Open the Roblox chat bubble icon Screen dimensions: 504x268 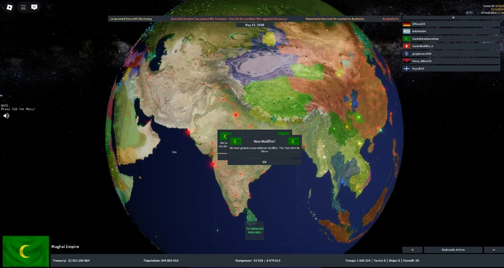pyautogui.click(x=34, y=7)
